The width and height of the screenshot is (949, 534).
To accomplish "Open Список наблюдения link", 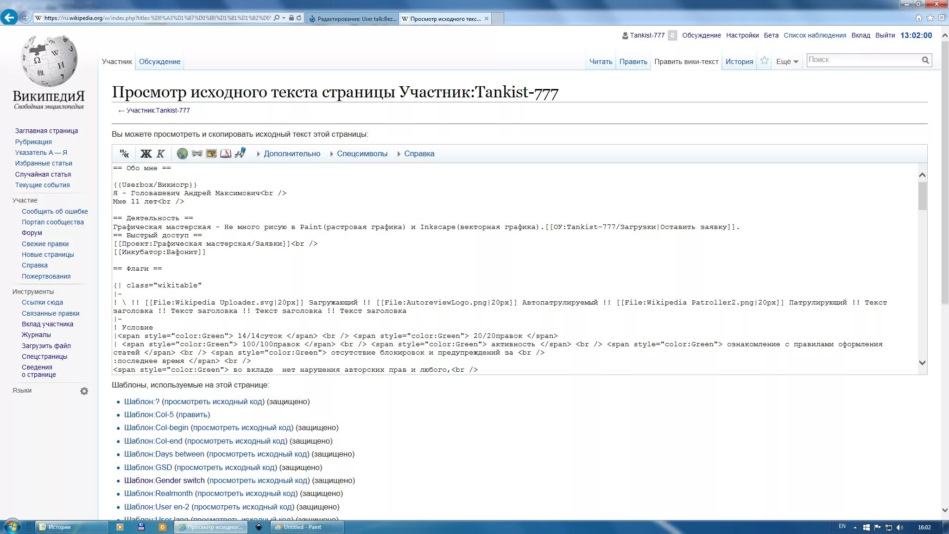I will coord(815,35).
